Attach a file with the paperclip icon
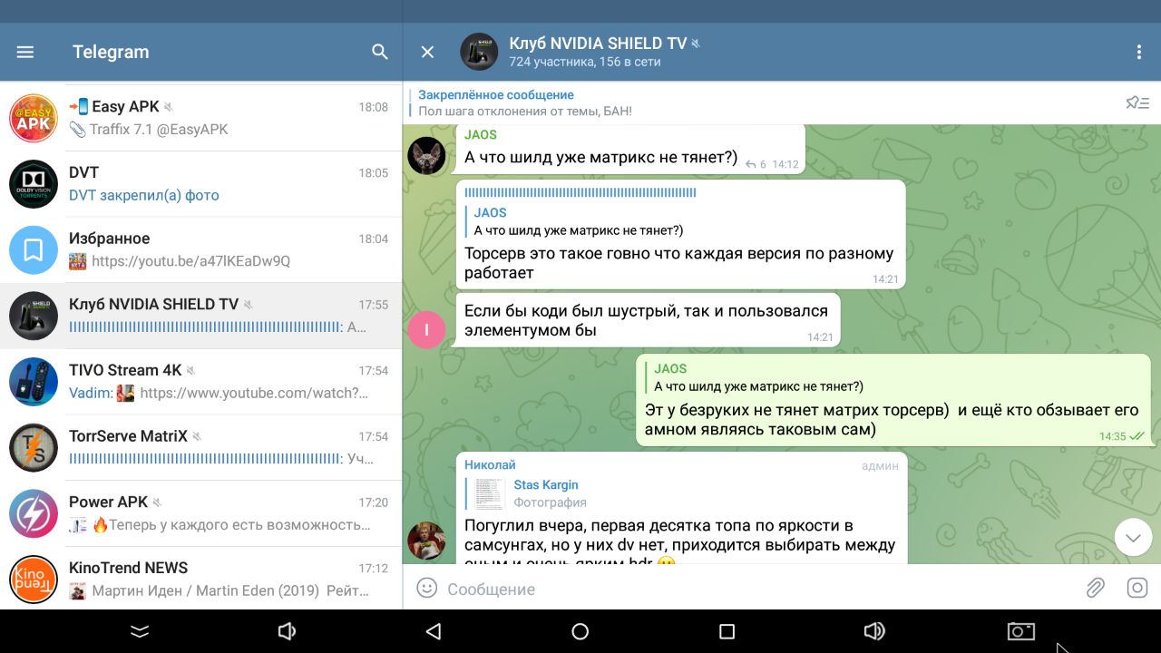 click(1096, 588)
